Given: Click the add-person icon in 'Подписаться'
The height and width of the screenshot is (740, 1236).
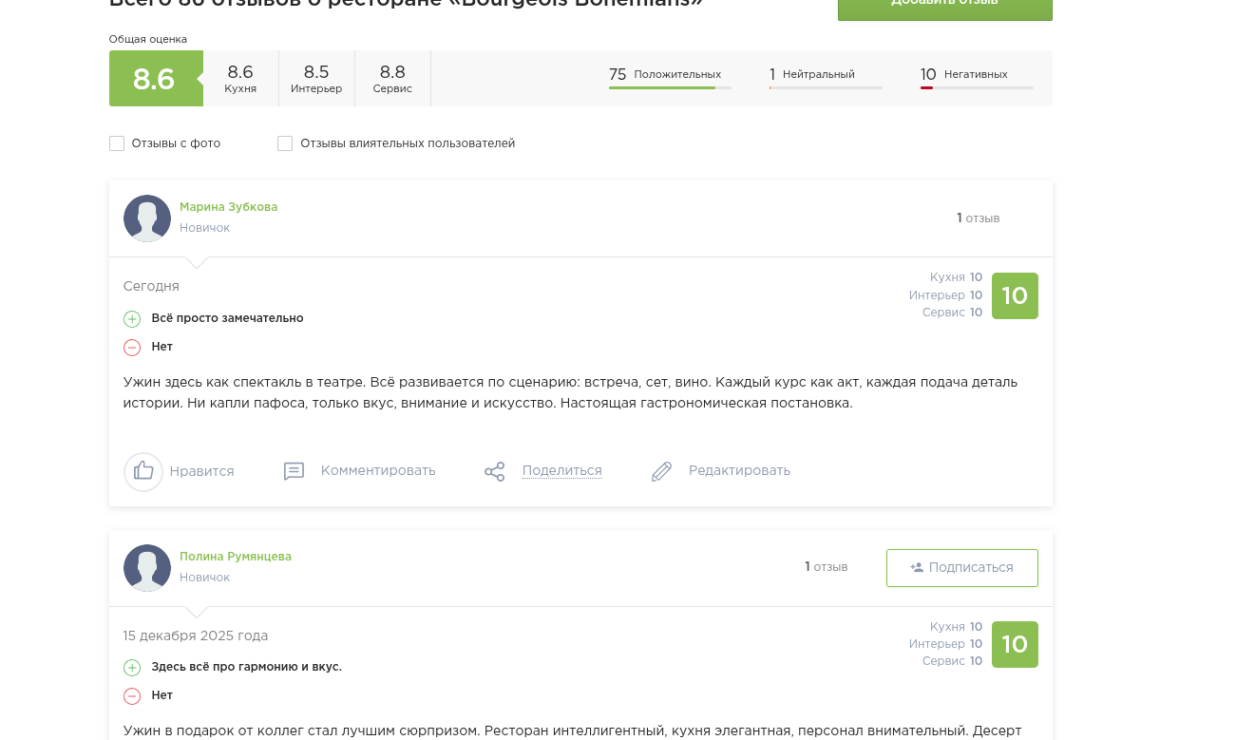Looking at the screenshot, I should [x=917, y=568].
